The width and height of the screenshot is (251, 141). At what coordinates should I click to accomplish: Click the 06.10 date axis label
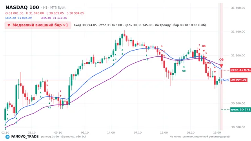tap(85, 132)
